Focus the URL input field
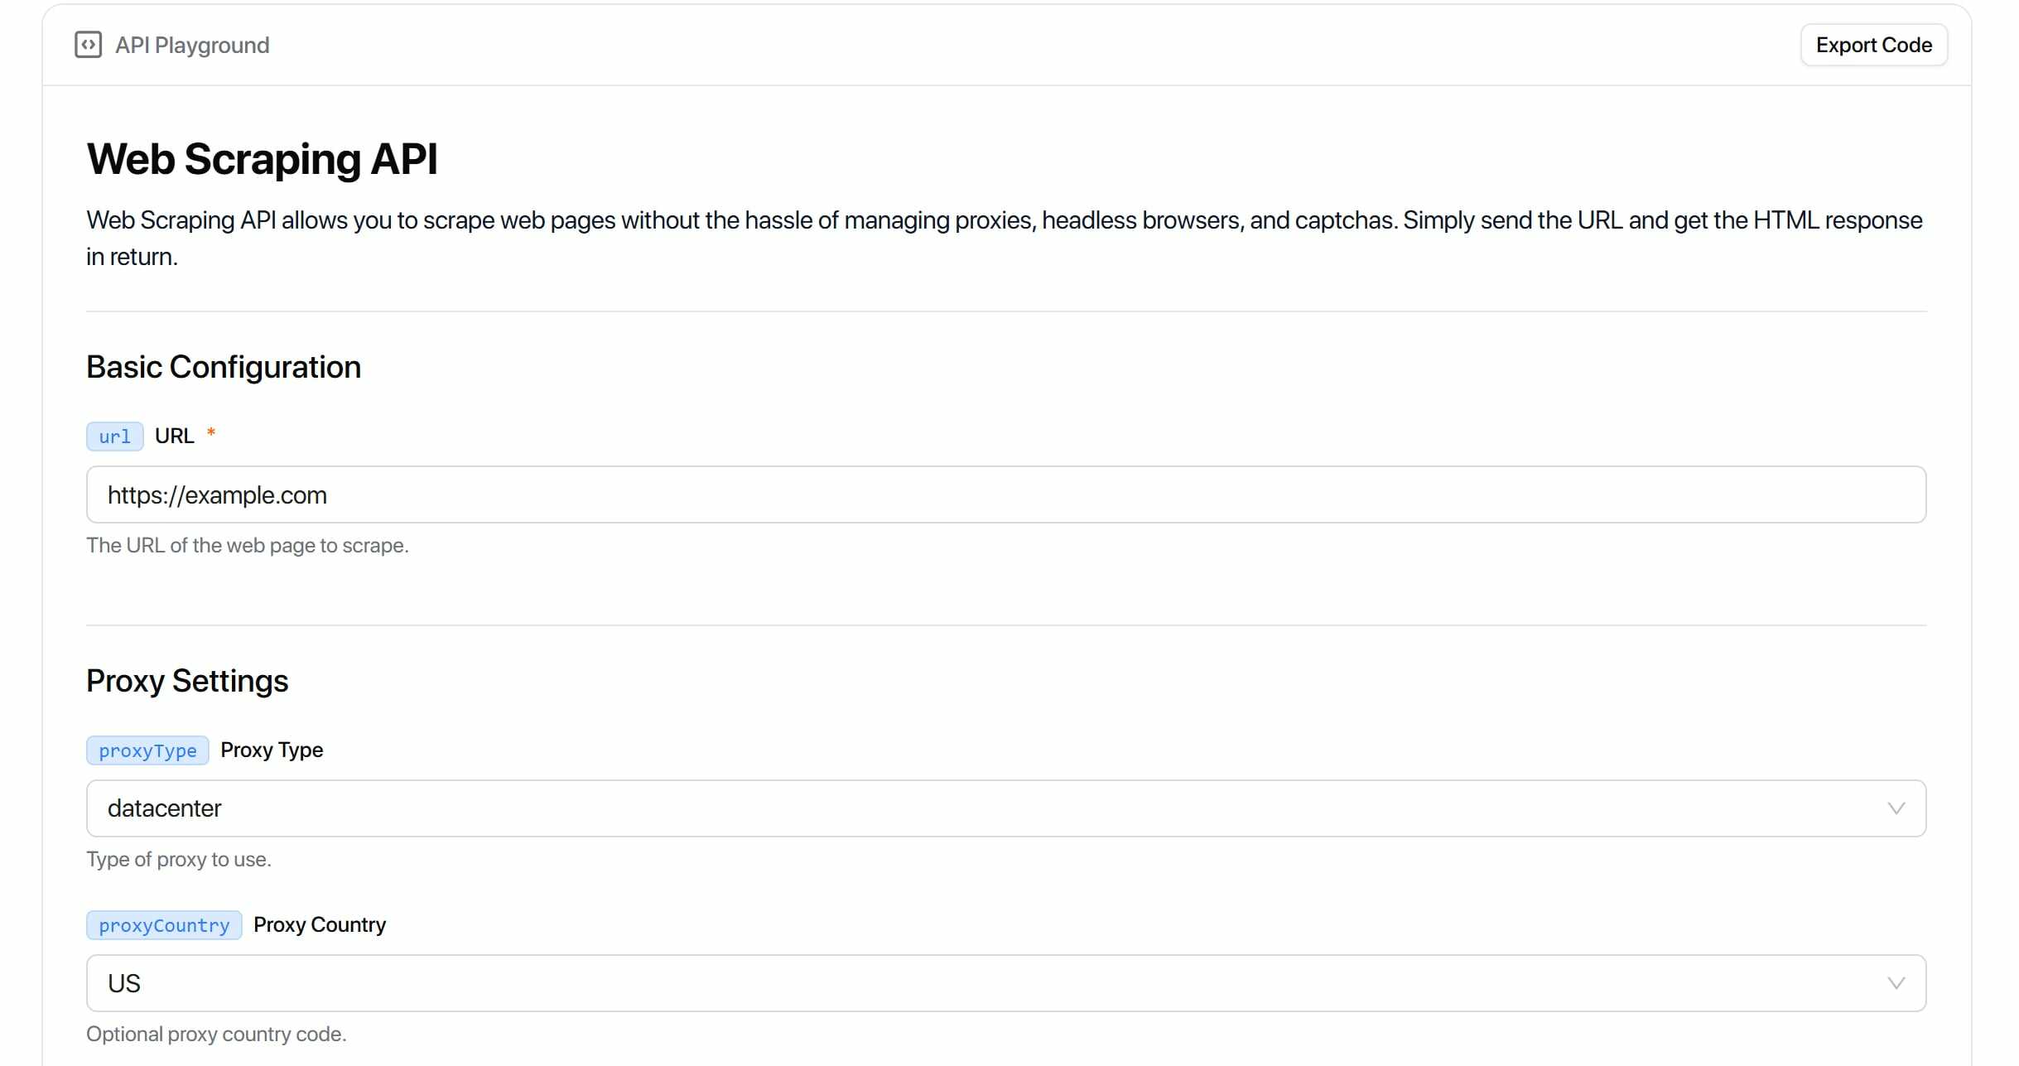Viewport: 2019px width, 1066px height. (x=1005, y=494)
